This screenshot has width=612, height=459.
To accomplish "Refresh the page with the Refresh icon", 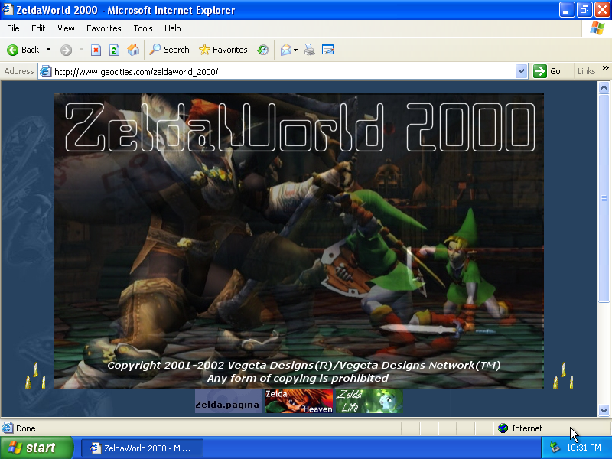I will (114, 50).
